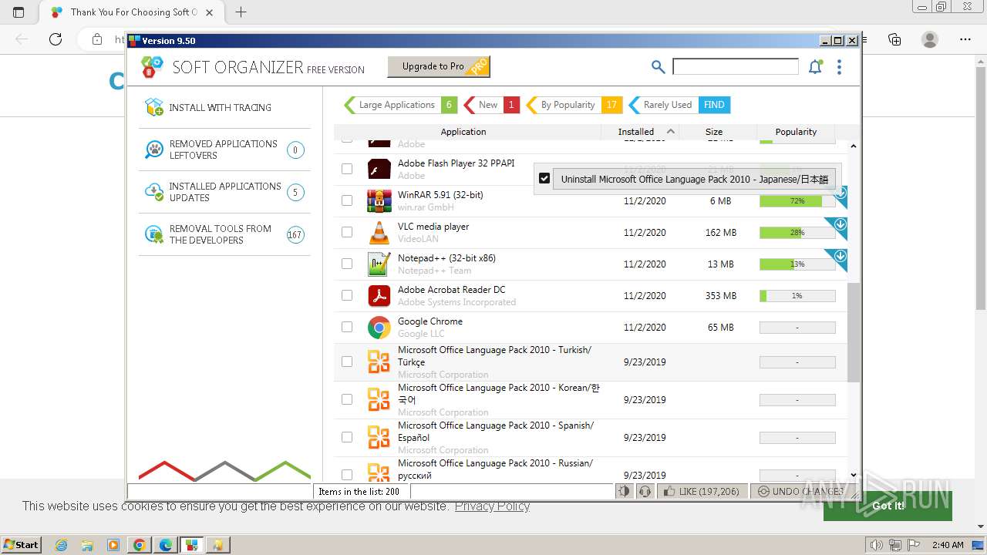This screenshot has height=555, width=987.
Task: Click the Install with Tracing icon
Action: tap(154, 107)
